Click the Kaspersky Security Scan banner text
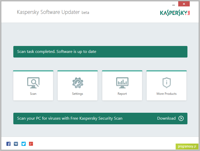Screen dimensions: 200x151 [x=70, y=118]
